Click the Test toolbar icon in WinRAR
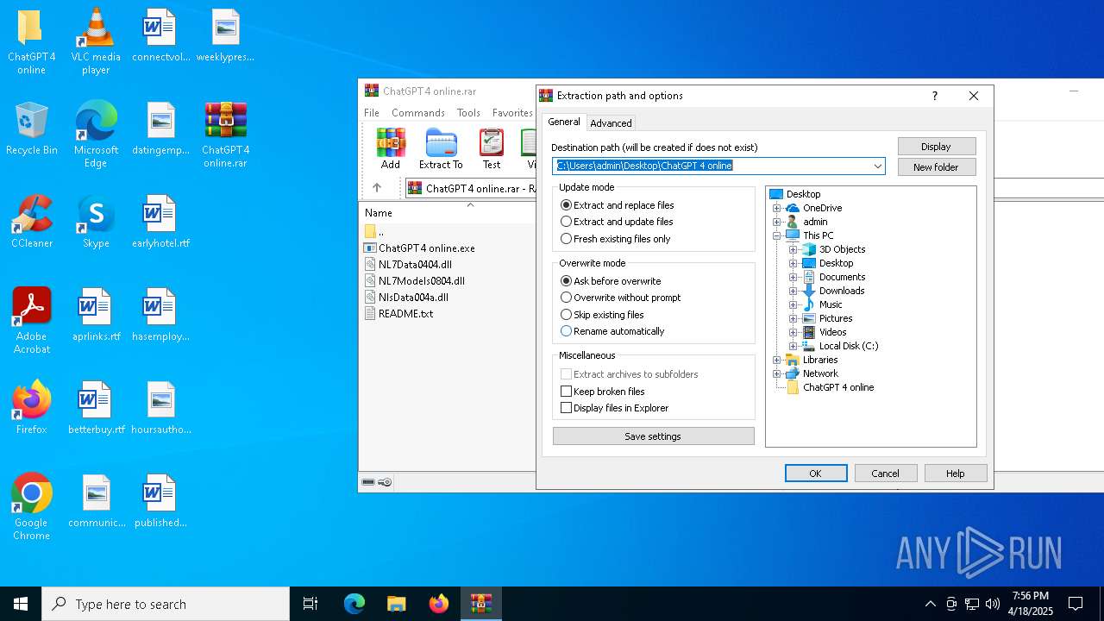 click(492, 148)
